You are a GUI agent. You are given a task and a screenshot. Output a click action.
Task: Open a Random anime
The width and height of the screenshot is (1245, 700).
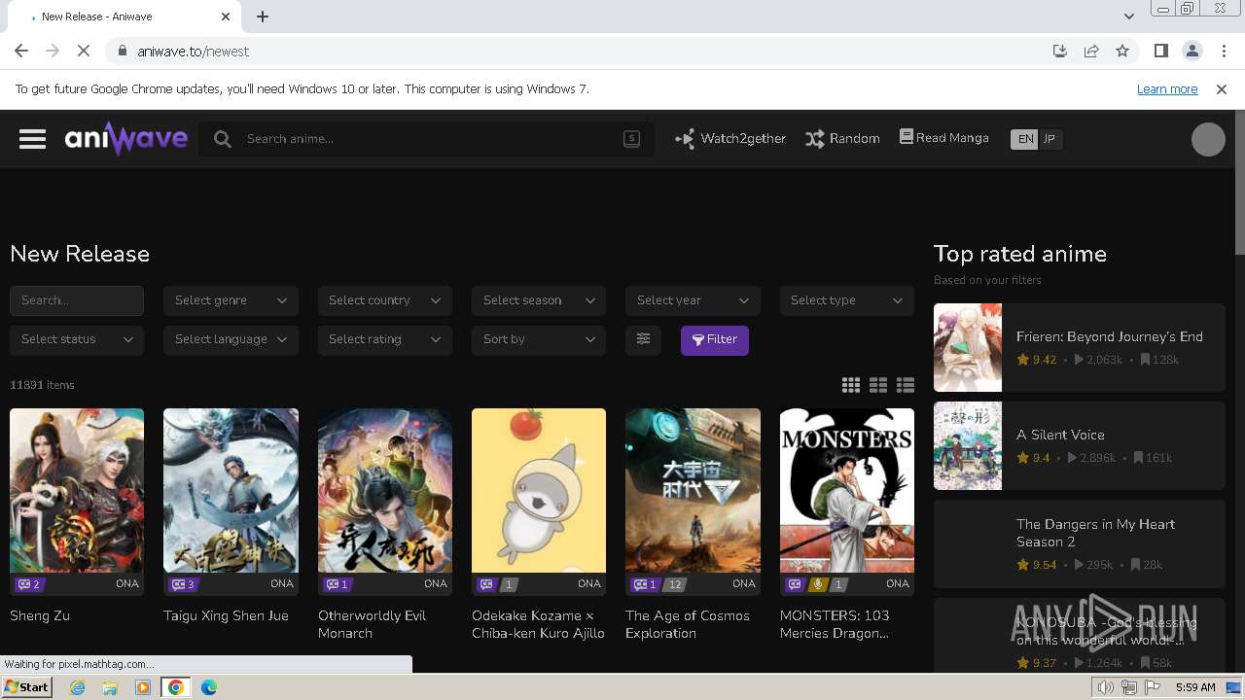842,138
